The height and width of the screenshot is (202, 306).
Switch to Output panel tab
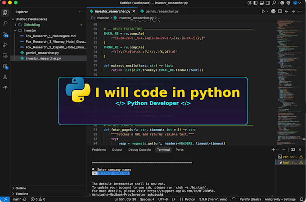pos(117,149)
